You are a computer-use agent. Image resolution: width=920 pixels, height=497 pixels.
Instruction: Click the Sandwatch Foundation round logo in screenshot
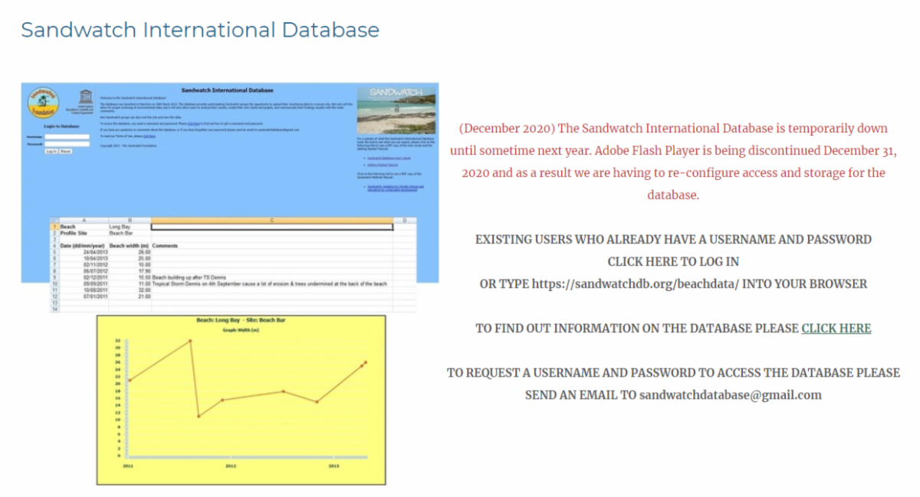(x=42, y=102)
